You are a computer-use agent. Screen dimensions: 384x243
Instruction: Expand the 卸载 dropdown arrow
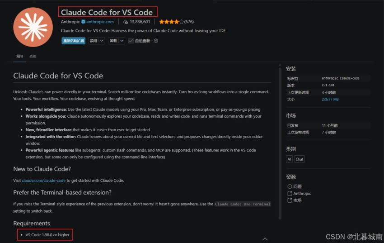tap(122, 41)
